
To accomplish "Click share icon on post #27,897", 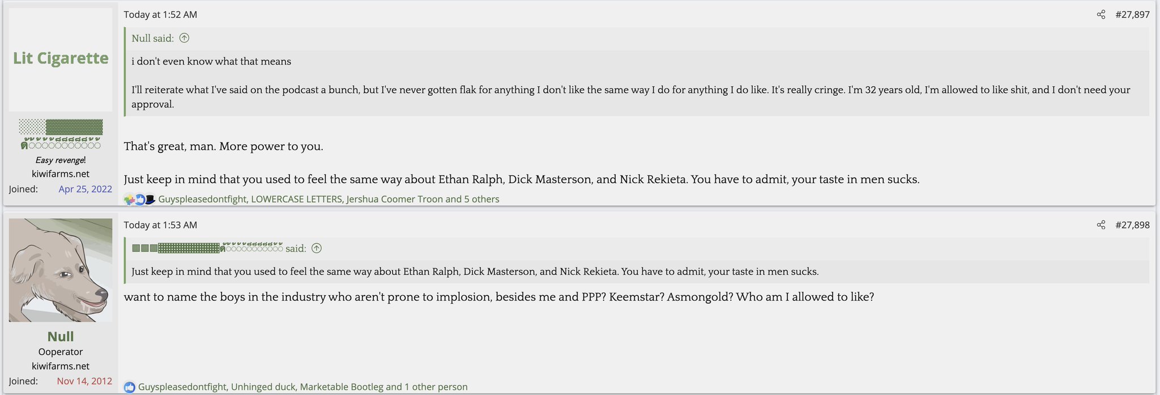I will point(1101,15).
